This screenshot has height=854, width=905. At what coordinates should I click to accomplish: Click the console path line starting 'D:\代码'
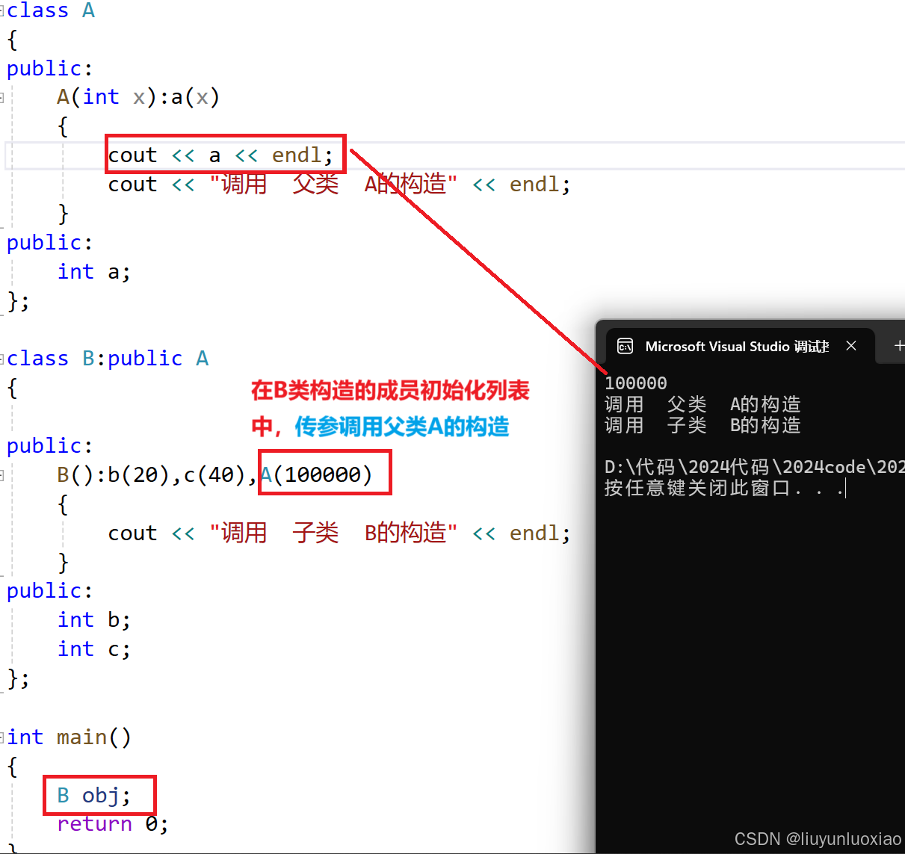click(x=755, y=467)
